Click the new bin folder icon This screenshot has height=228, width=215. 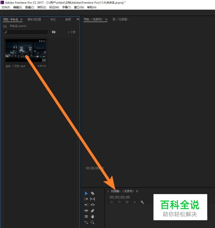tap(54, 32)
